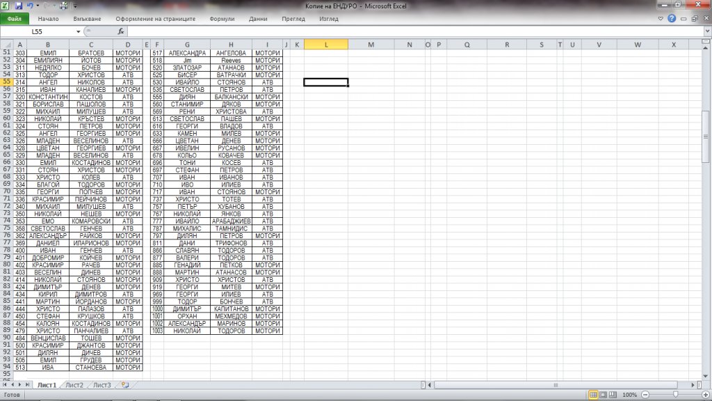Go to previous sheet tab navigation arrow
The image size is (712, 401).
point(13,384)
